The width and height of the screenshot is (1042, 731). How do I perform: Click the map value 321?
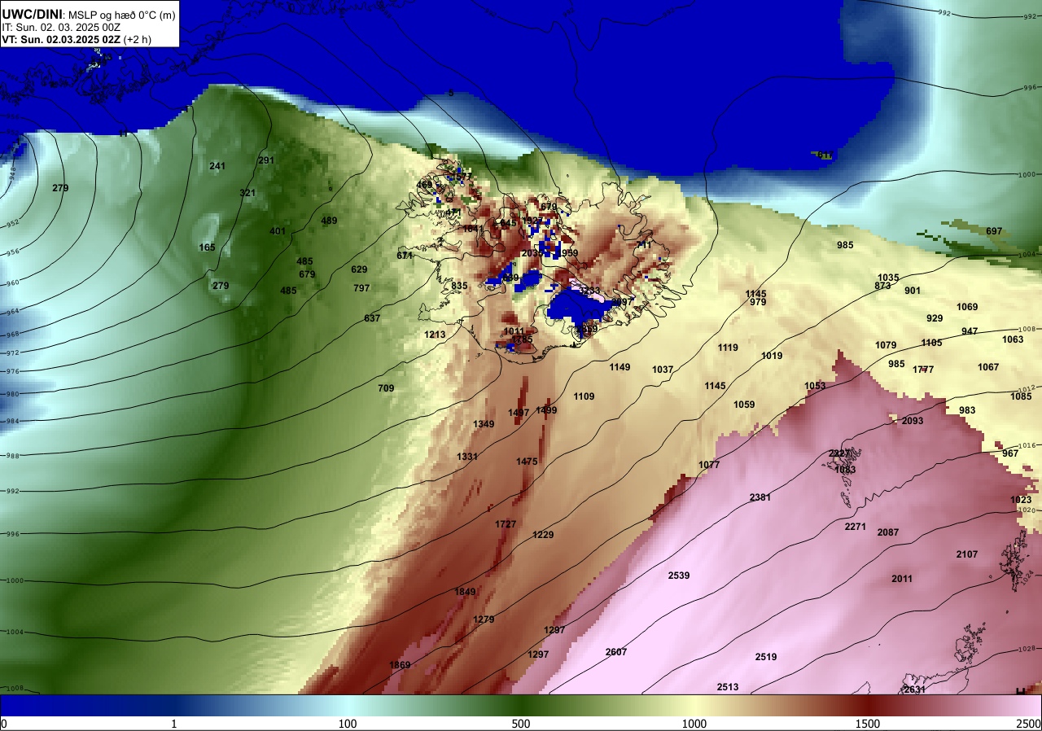point(247,193)
